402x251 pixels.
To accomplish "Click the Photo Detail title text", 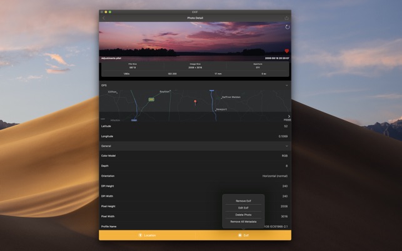I will click(x=195, y=18).
